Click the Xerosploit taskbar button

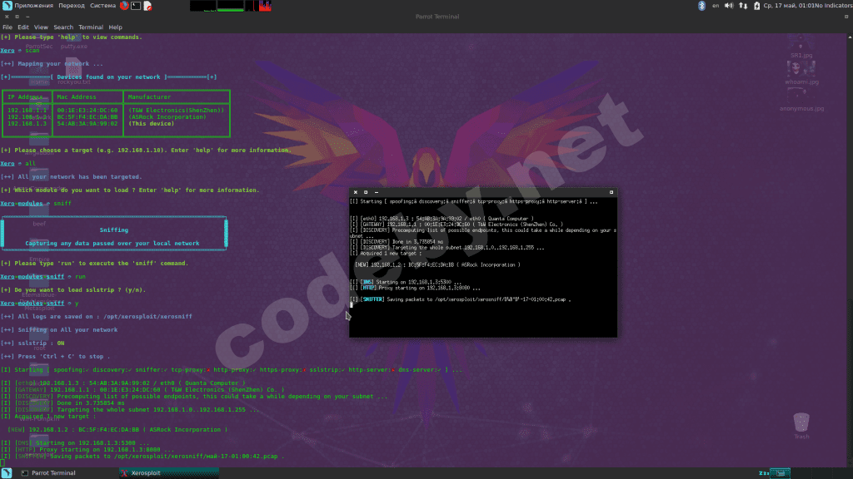[168, 473]
